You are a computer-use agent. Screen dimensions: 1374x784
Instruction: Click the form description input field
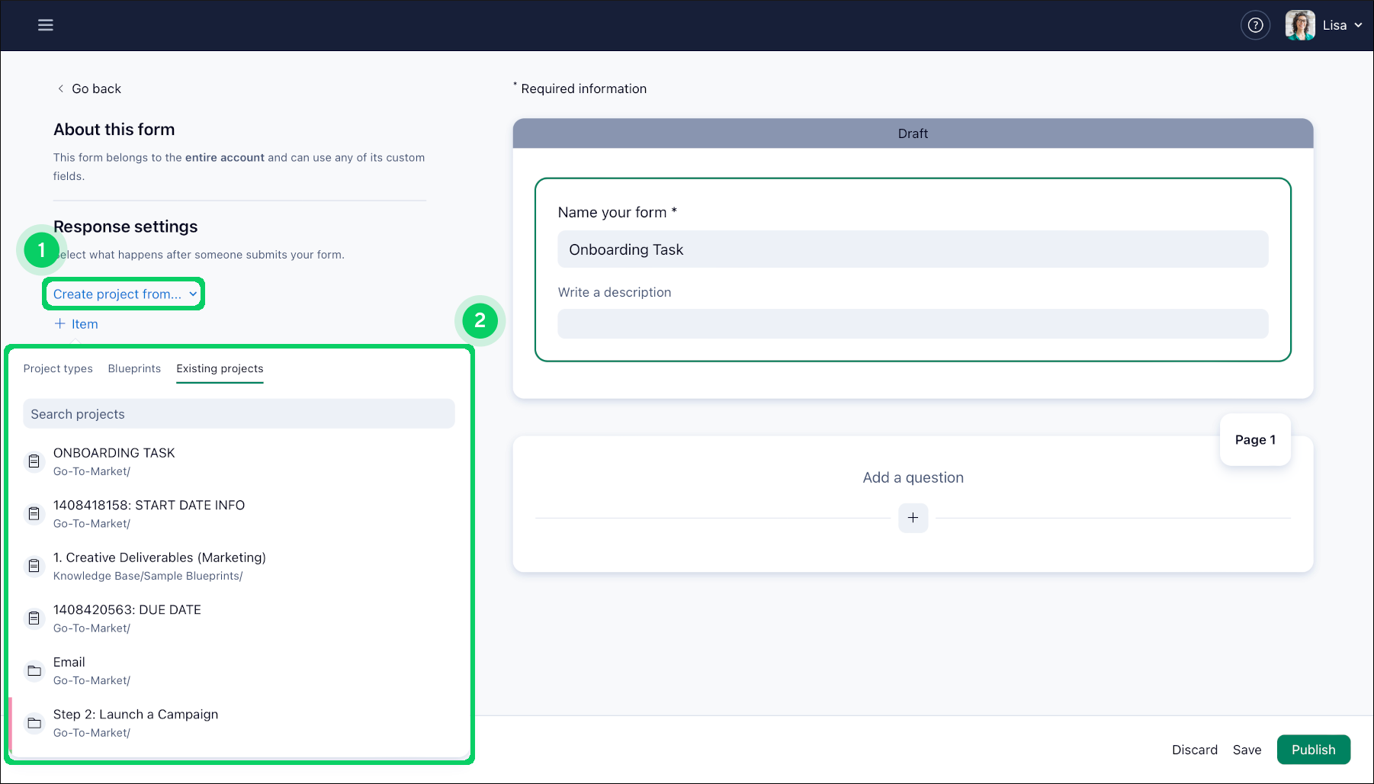click(913, 324)
